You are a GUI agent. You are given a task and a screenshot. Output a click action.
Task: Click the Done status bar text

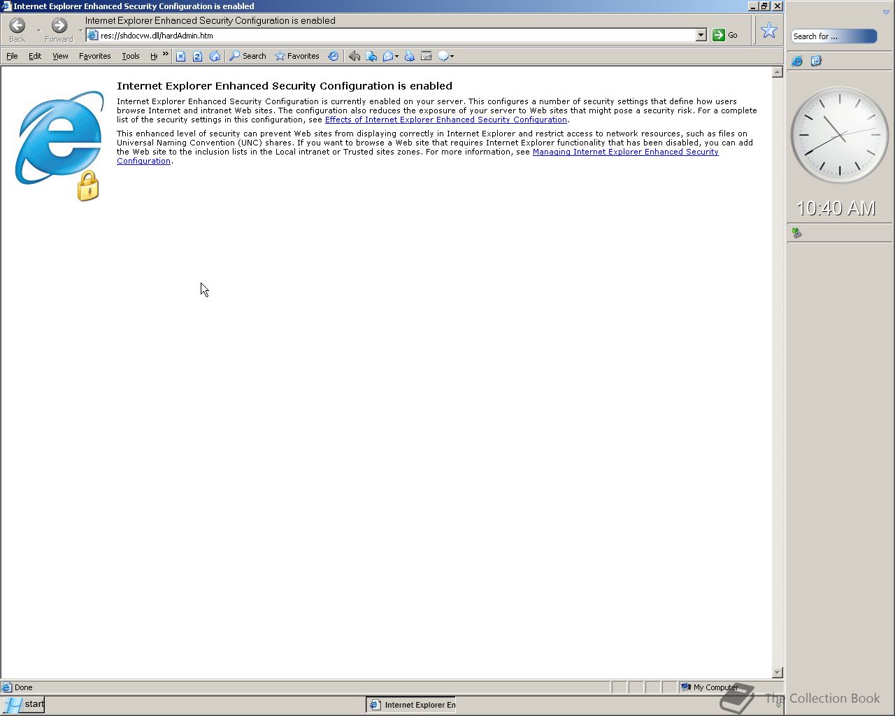pyautogui.click(x=23, y=687)
